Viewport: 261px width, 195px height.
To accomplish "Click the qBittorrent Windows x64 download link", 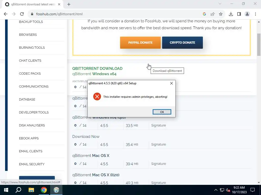I will click(x=94, y=74).
